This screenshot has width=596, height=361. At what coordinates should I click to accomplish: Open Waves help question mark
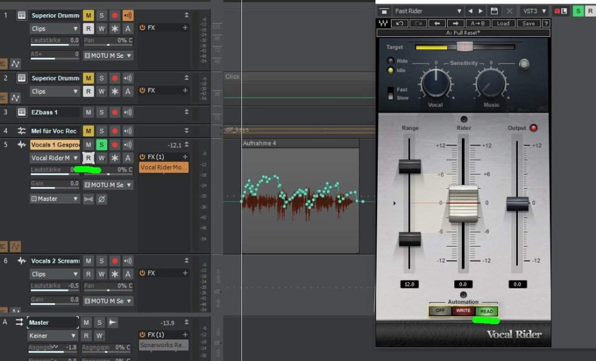pyautogui.click(x=546, y=24)
